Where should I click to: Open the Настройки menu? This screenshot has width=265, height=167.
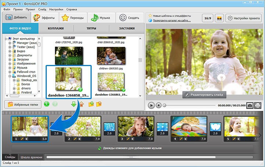tap(56, 10)
